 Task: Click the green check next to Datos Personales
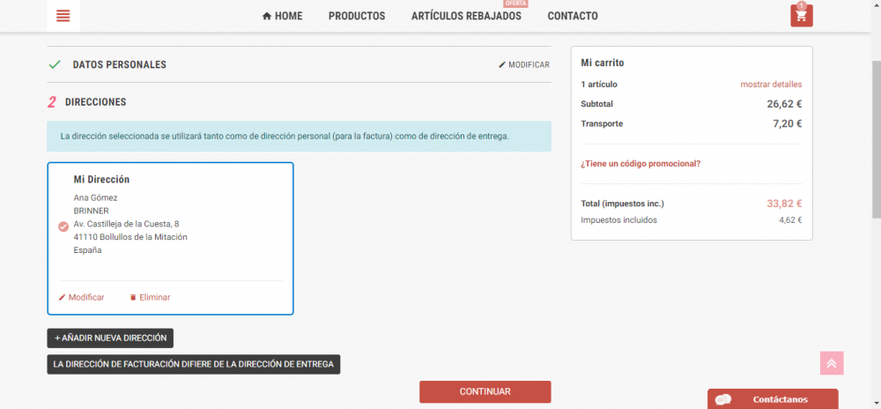tap(55, 64)
